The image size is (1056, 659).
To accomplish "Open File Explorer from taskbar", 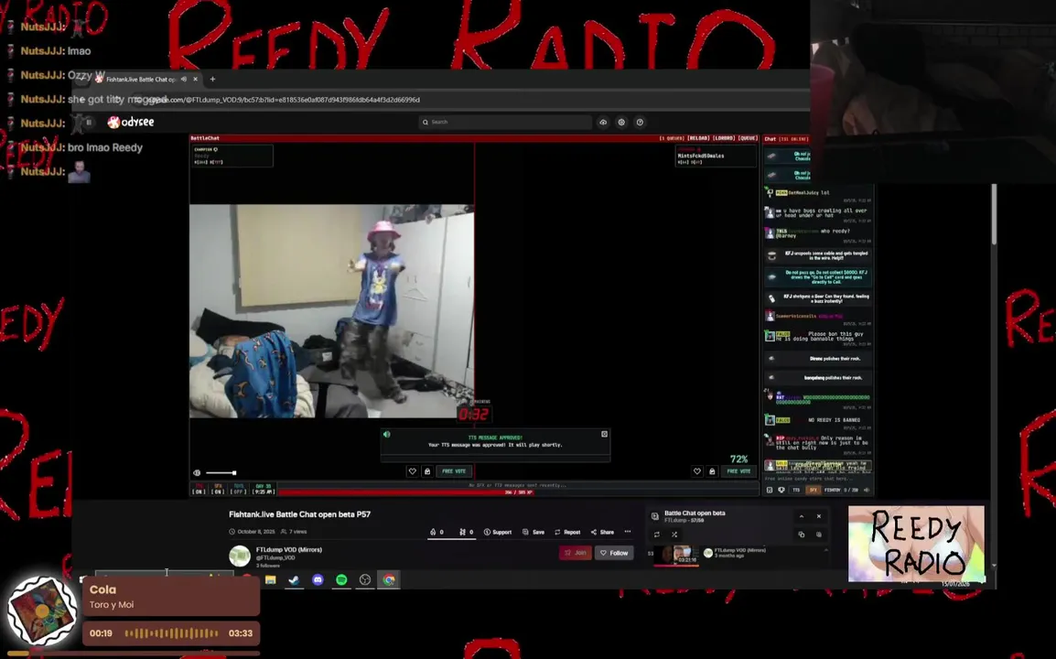I will point(271,579).
